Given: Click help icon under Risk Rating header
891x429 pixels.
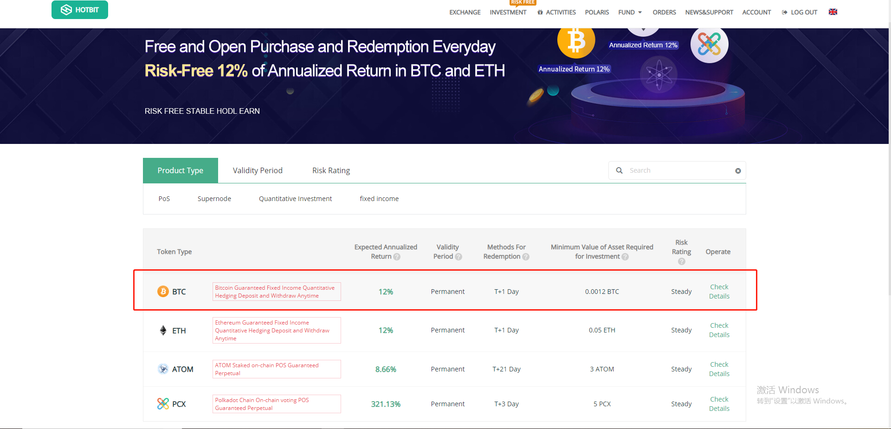Looking at the screenshot, I should [681, 262].
